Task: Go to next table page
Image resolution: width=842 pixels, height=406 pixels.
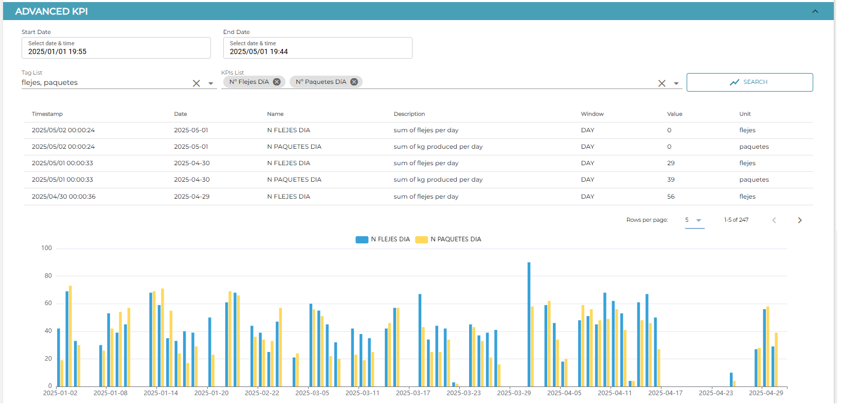Action: 799,220
